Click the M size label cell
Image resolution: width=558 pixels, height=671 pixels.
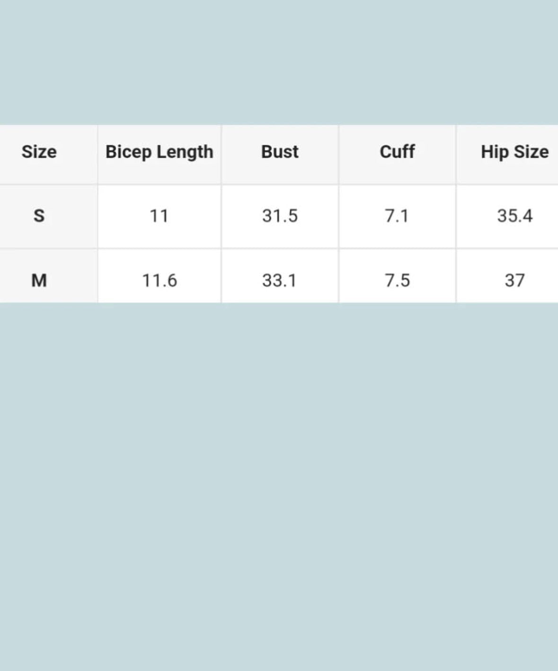pos(39,280)
